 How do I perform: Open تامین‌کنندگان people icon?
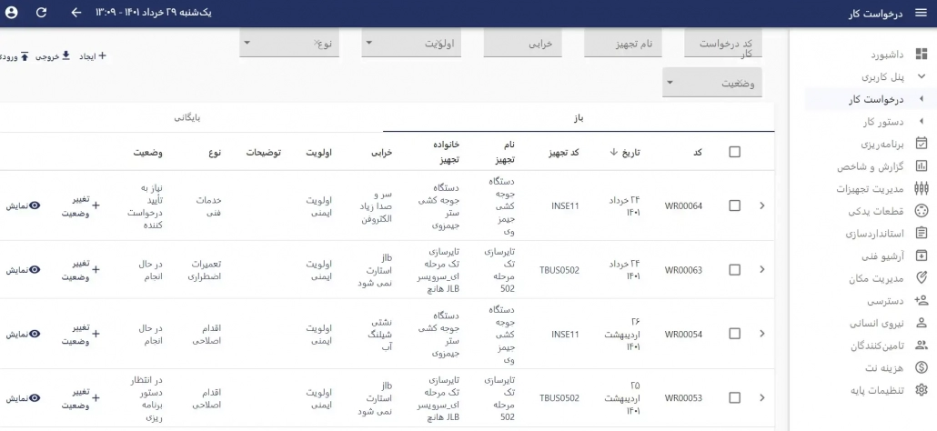[x=921, y=345]
